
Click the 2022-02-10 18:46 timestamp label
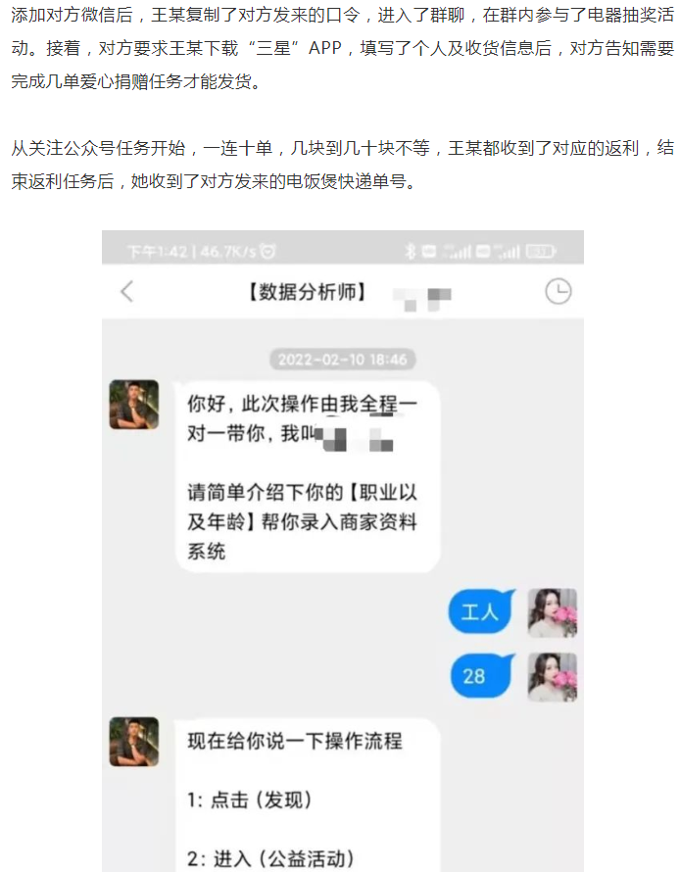pos(343,360)
